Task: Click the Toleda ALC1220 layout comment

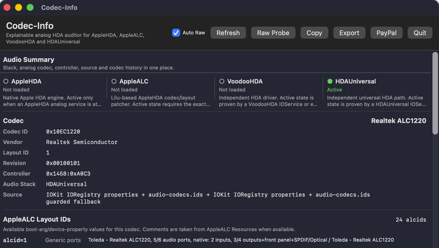Action: pos(241,240)
